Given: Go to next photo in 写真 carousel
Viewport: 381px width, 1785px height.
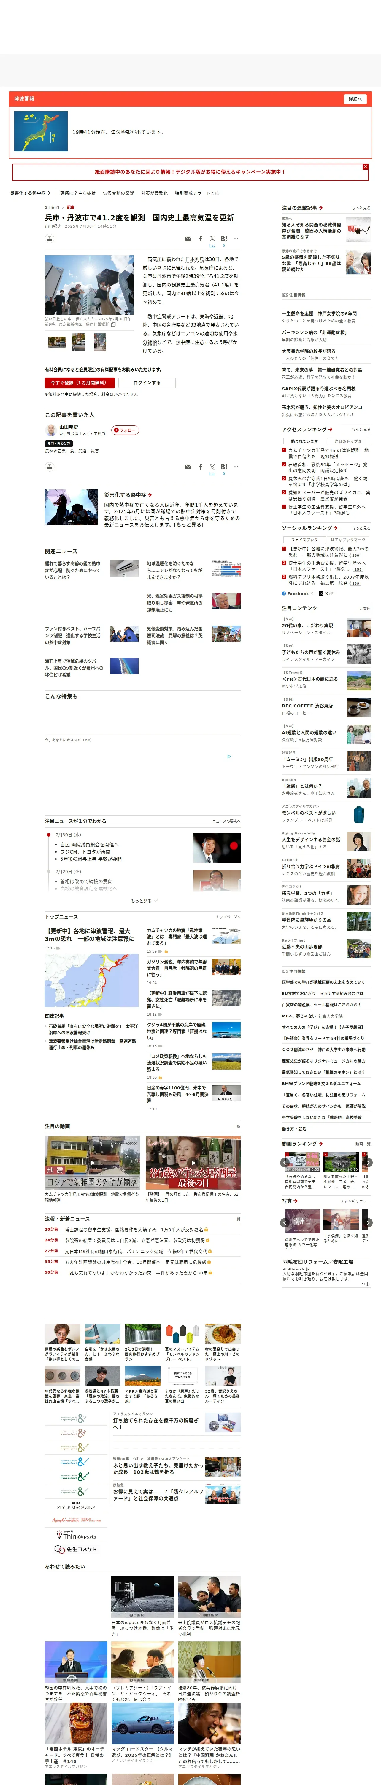Looking at the screenshot, I should pyautogui.click(x=368, y=1223).
